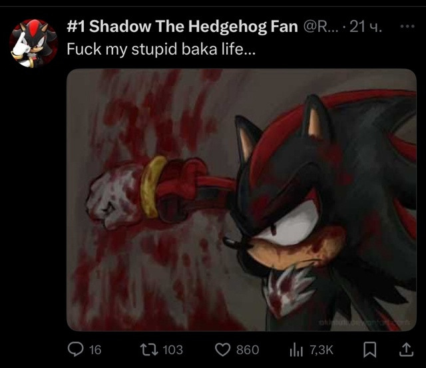
Task: Open the 21 ч. timestamp link
Action: coord(365,27)
